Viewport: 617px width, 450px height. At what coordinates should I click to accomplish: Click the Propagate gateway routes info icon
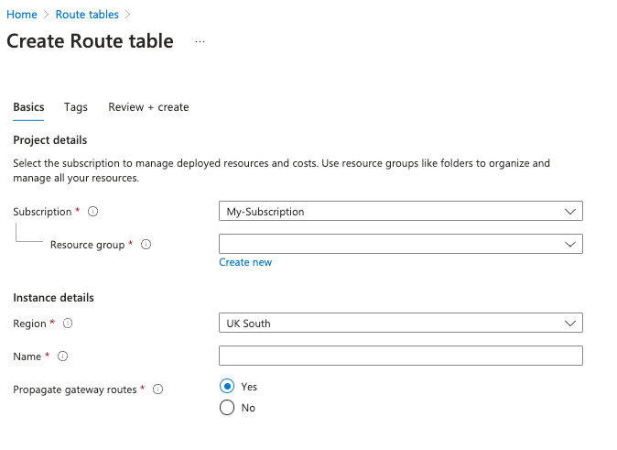[x=157, y=390]
